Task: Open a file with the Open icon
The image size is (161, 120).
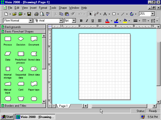Action: [15, 14]
